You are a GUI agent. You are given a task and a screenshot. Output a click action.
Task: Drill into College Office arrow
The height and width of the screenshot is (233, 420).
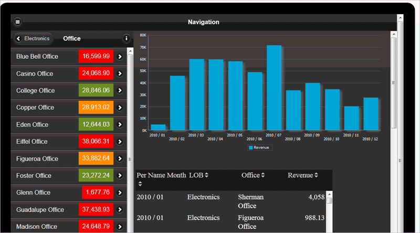[x=120, y=90]
